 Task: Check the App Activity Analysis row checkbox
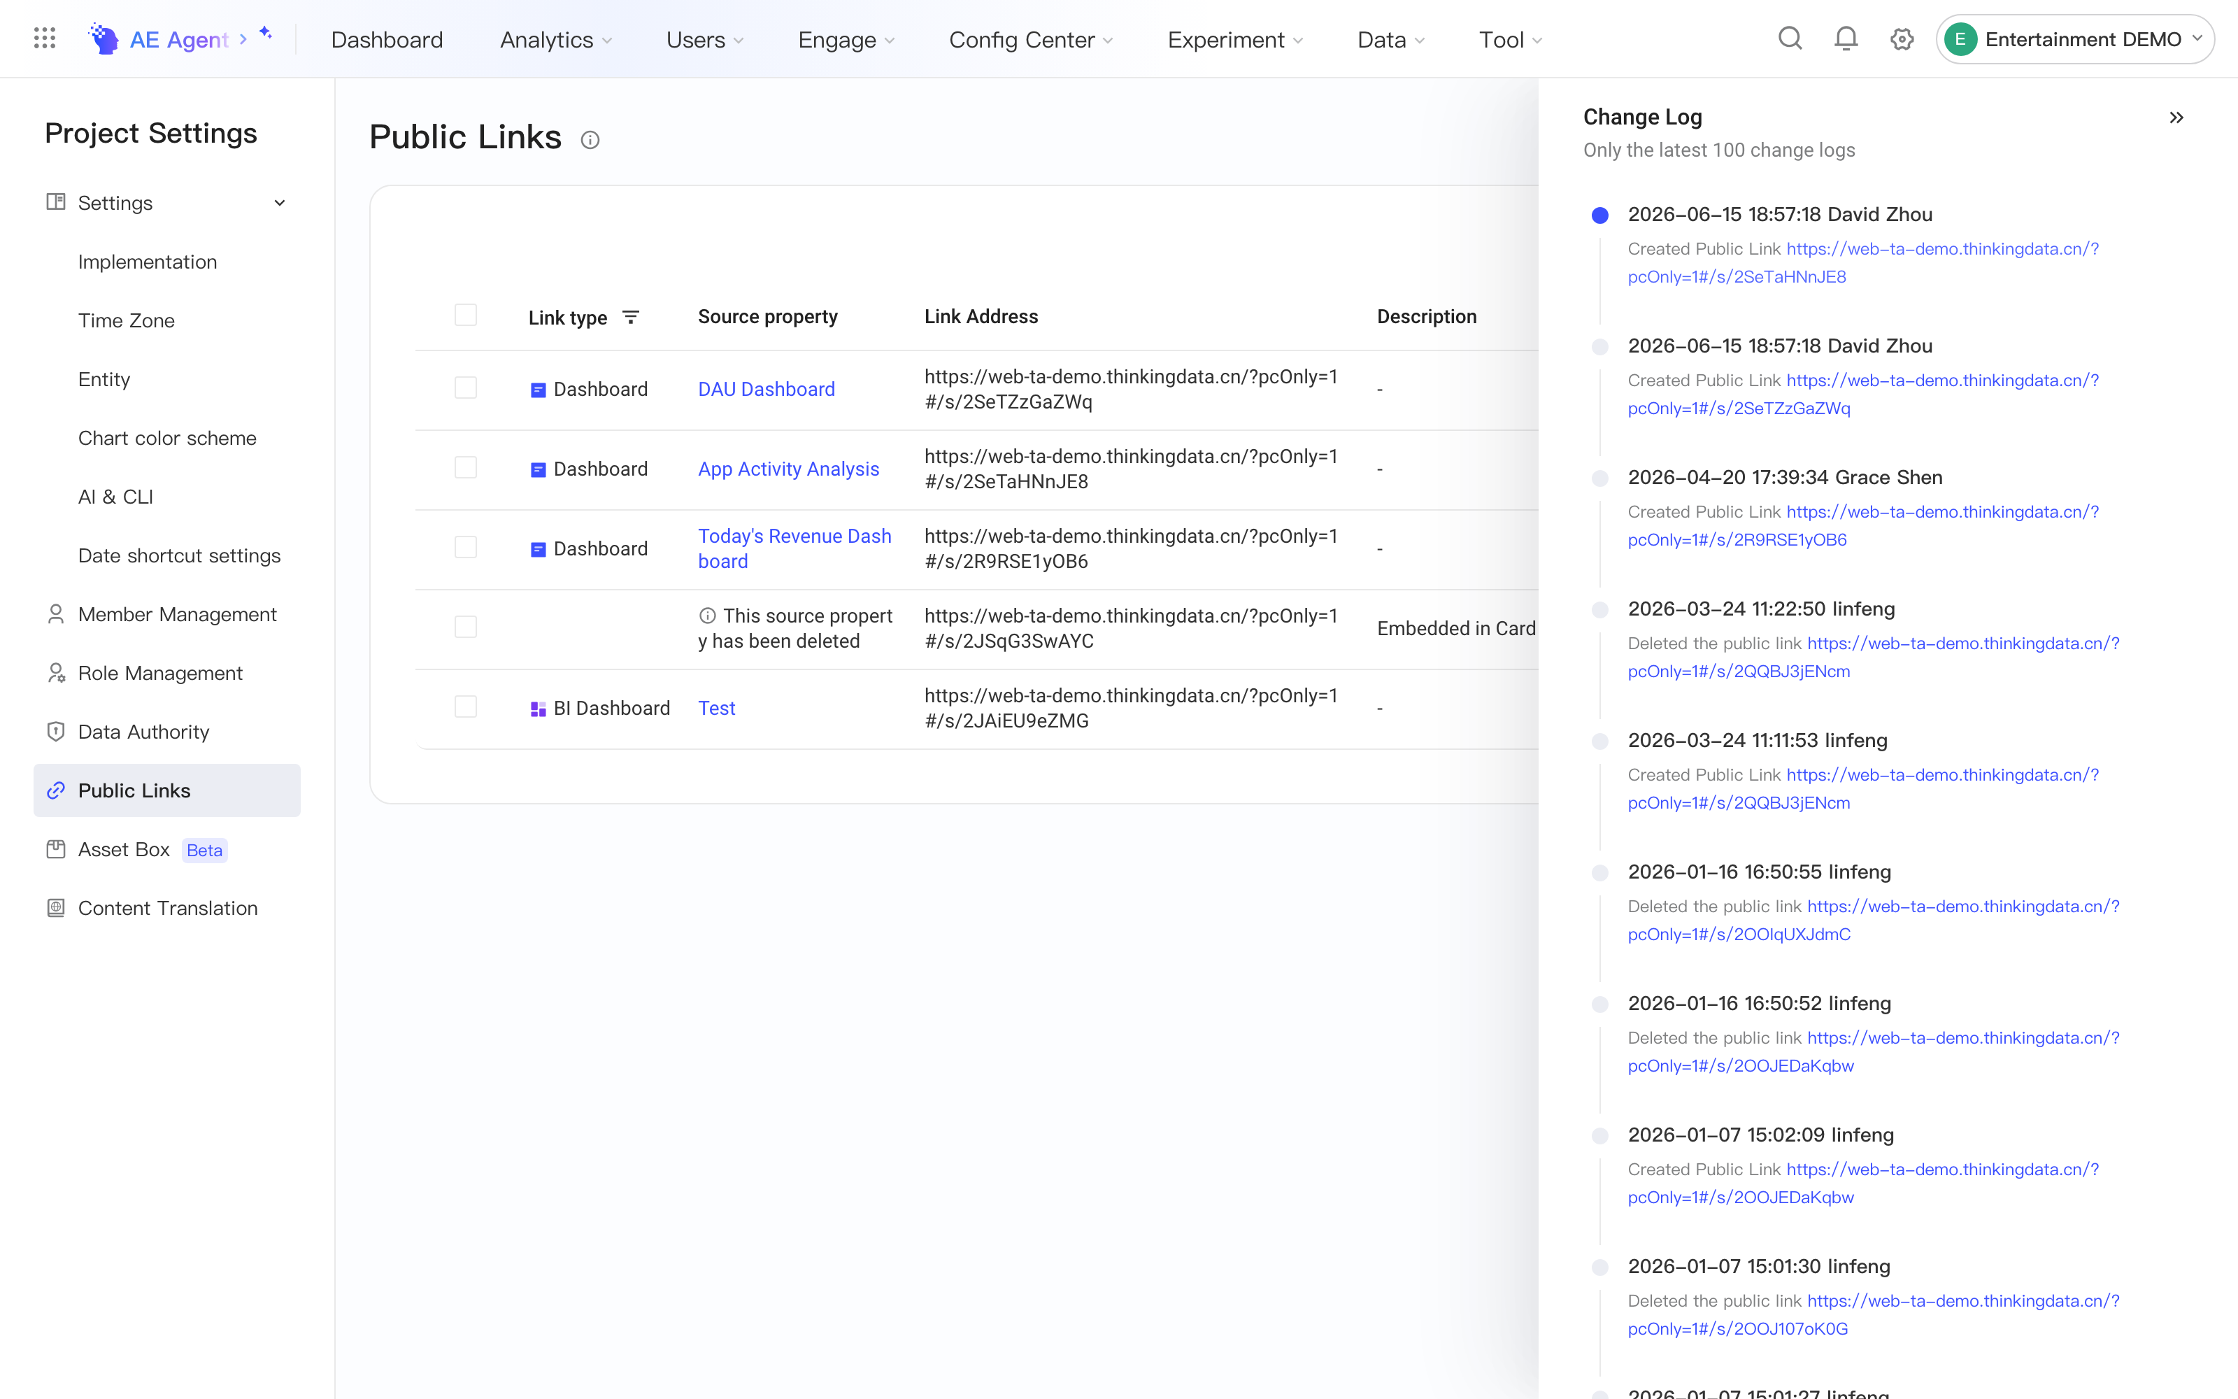pos(466,467)
